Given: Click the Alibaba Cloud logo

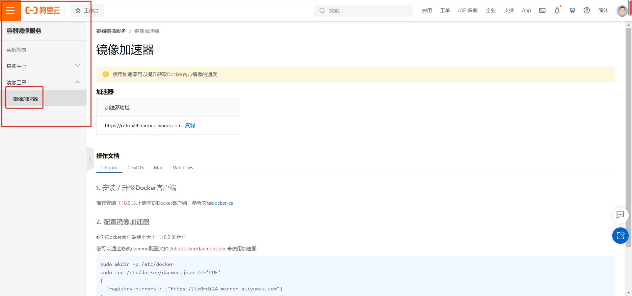Looking at the screenshot, I should tap(43, 11).
